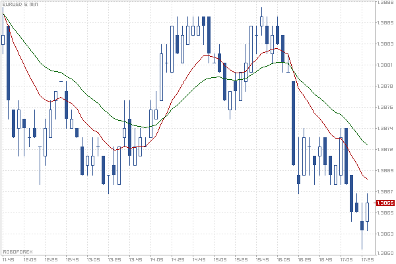Click the 14:45 time label
Screen dimensions: 396x264
[x=199, y=259]
